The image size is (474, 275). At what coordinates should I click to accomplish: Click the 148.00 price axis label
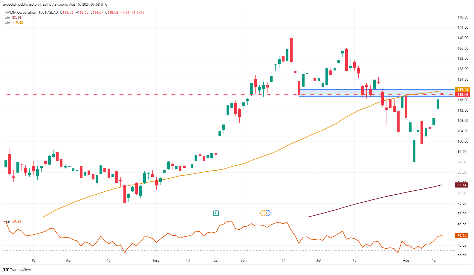pyautogui.click(x=463, y=17)
